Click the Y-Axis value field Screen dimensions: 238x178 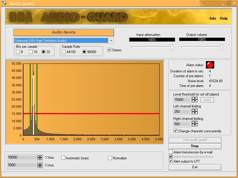coord(22,157)
